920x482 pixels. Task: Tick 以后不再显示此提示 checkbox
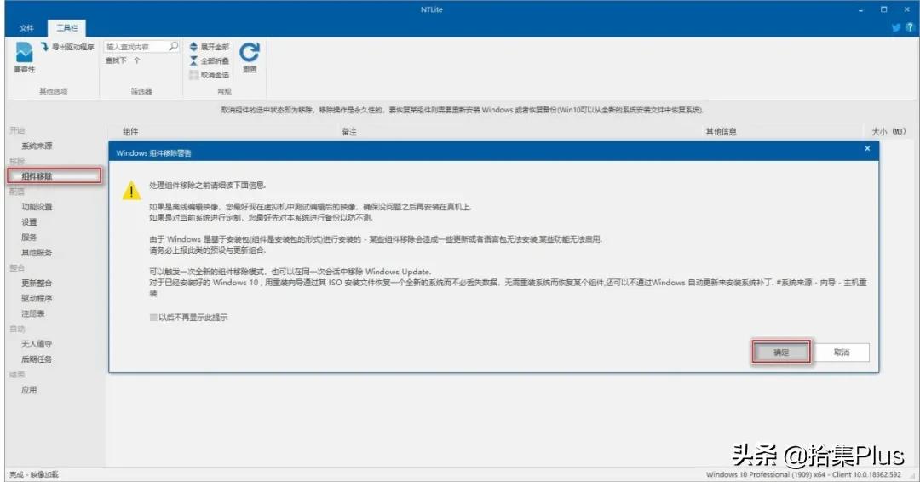[x=153, y=318]
